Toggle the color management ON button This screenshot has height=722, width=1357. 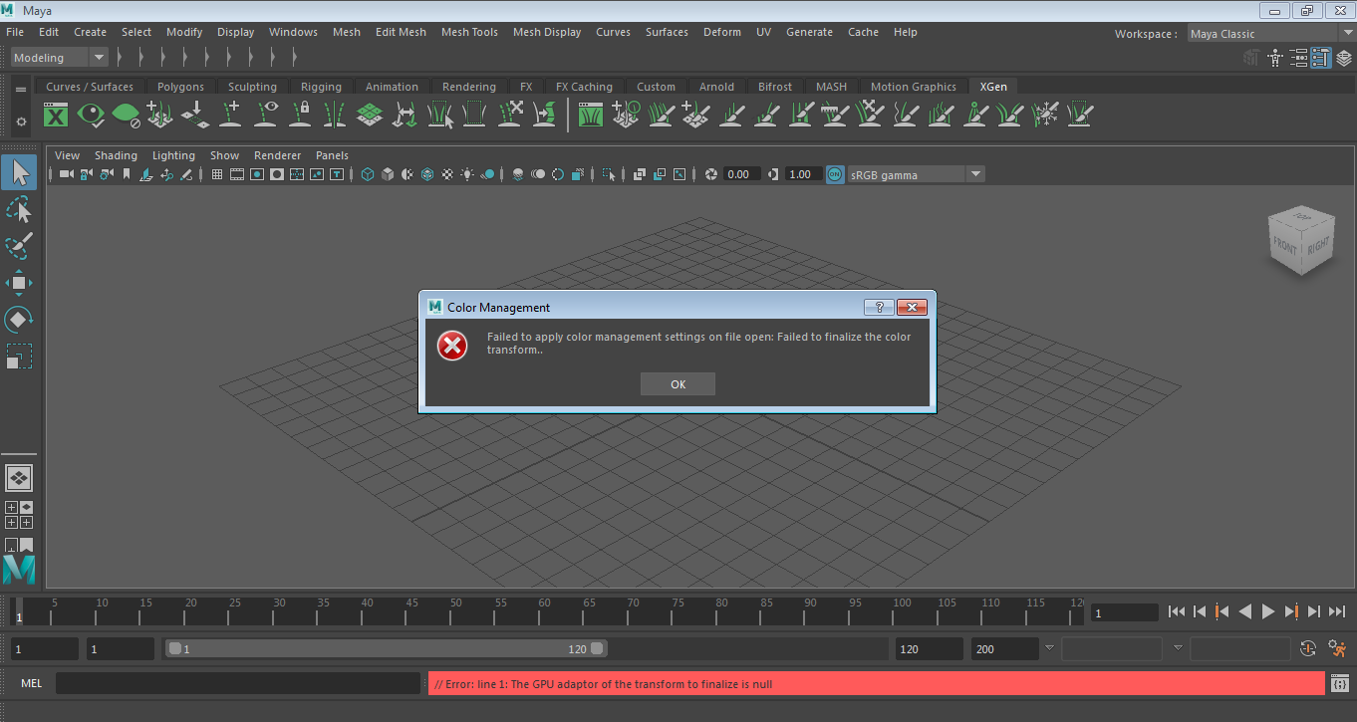(835, 174)
